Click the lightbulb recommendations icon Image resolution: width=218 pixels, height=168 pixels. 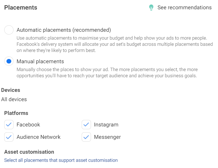pyautogui.click(x=151, y=8)
